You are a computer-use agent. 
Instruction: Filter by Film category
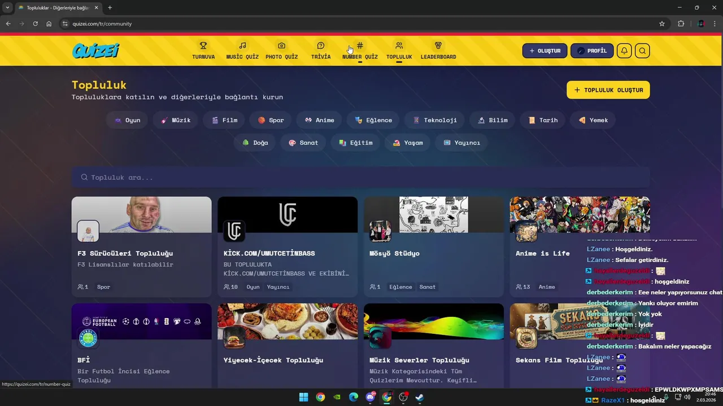click(x=224, y=120)
